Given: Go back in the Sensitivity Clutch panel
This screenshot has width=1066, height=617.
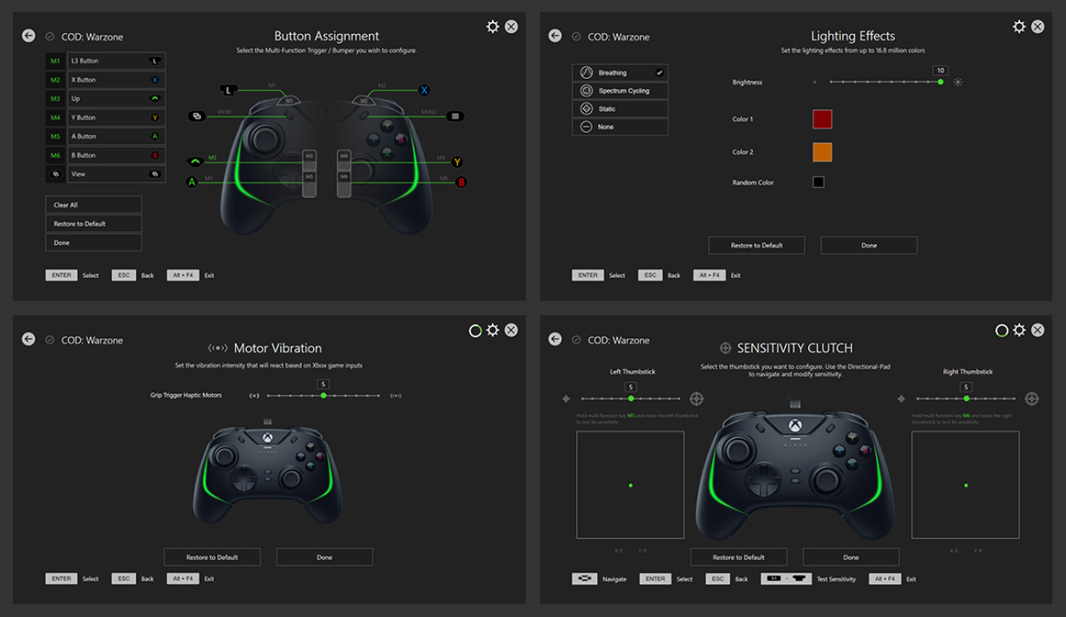Looking at the screenshot, I should [x=555, y=339].
